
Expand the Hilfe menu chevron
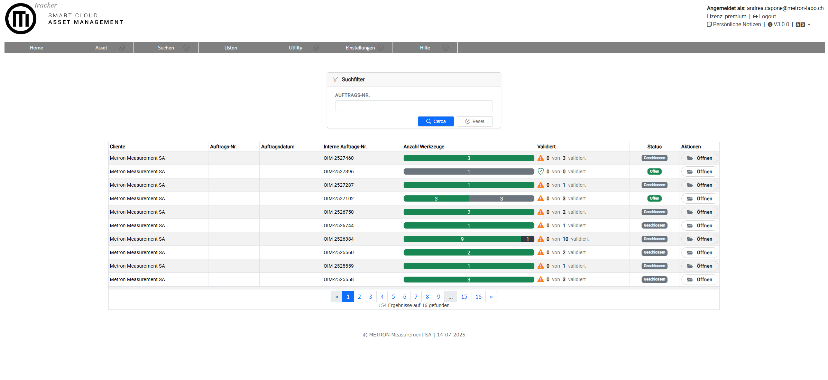tap(445, 48)
